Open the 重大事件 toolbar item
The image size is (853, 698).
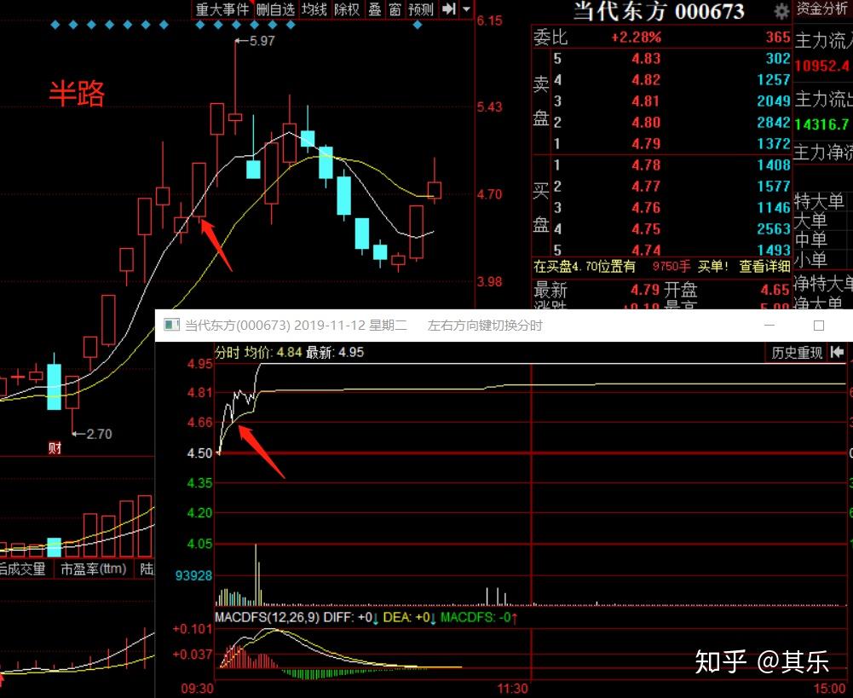click(x=222, y=9)
